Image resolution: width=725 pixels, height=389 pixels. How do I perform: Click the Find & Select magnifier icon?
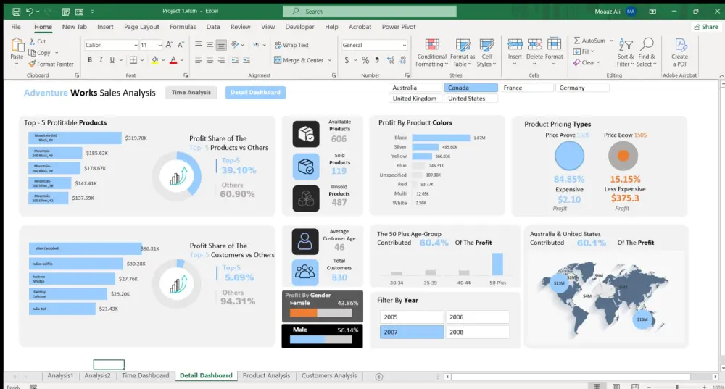pos(647,45)
